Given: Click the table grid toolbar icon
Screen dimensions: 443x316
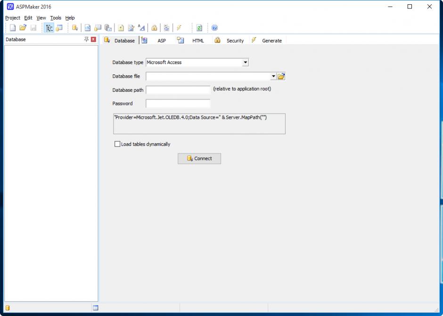Looking at the screenshot, I should pyautogui.click(x=98, y=28).
